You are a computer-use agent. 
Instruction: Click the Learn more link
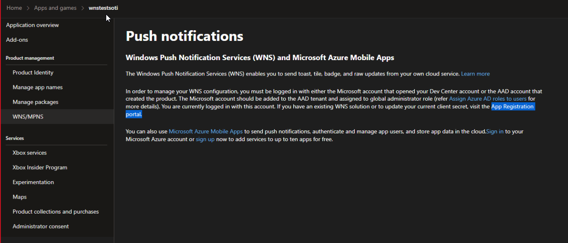point(475,74)
